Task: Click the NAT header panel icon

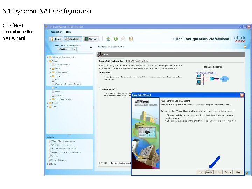Action: [99, 55]
